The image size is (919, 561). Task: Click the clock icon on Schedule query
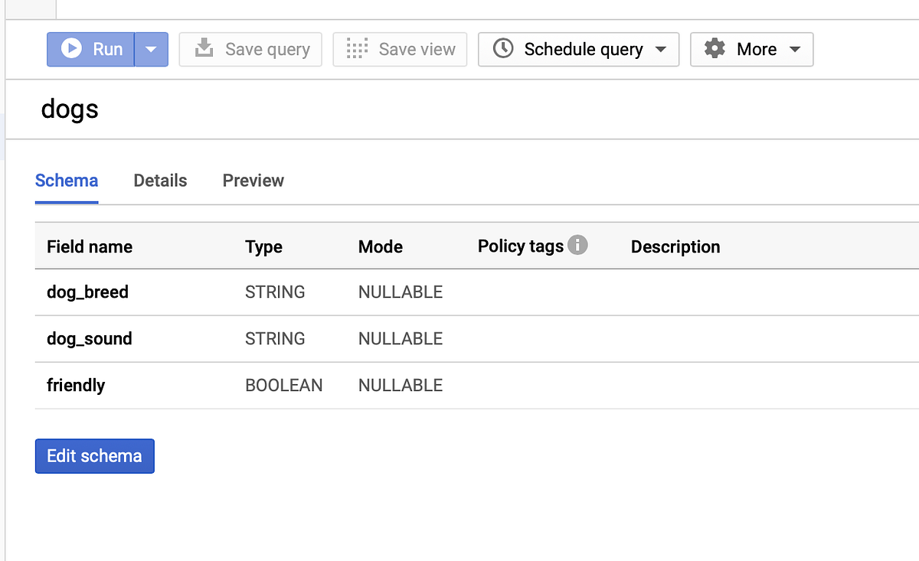pyautogui.click(x=503, y=48)
